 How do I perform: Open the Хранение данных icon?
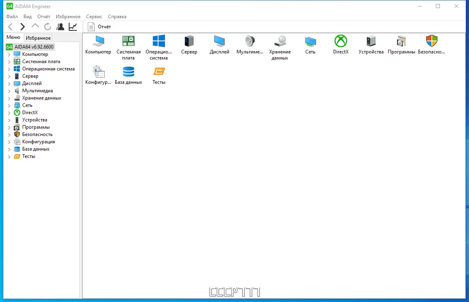click(x=280, y=45)
